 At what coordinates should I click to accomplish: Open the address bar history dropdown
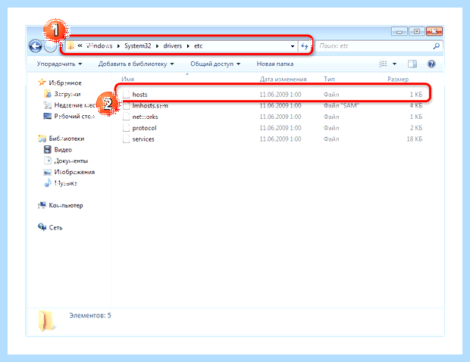click(293, 46)
